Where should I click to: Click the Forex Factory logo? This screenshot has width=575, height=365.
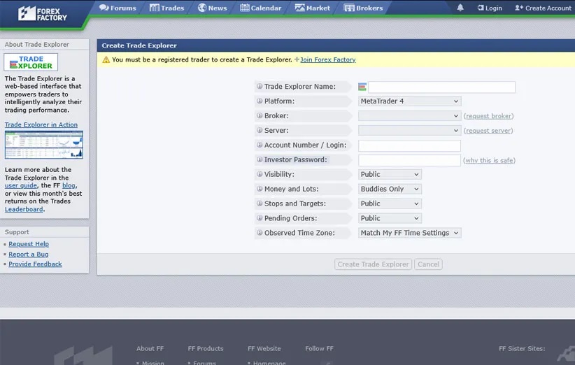[x=43, y=13]
